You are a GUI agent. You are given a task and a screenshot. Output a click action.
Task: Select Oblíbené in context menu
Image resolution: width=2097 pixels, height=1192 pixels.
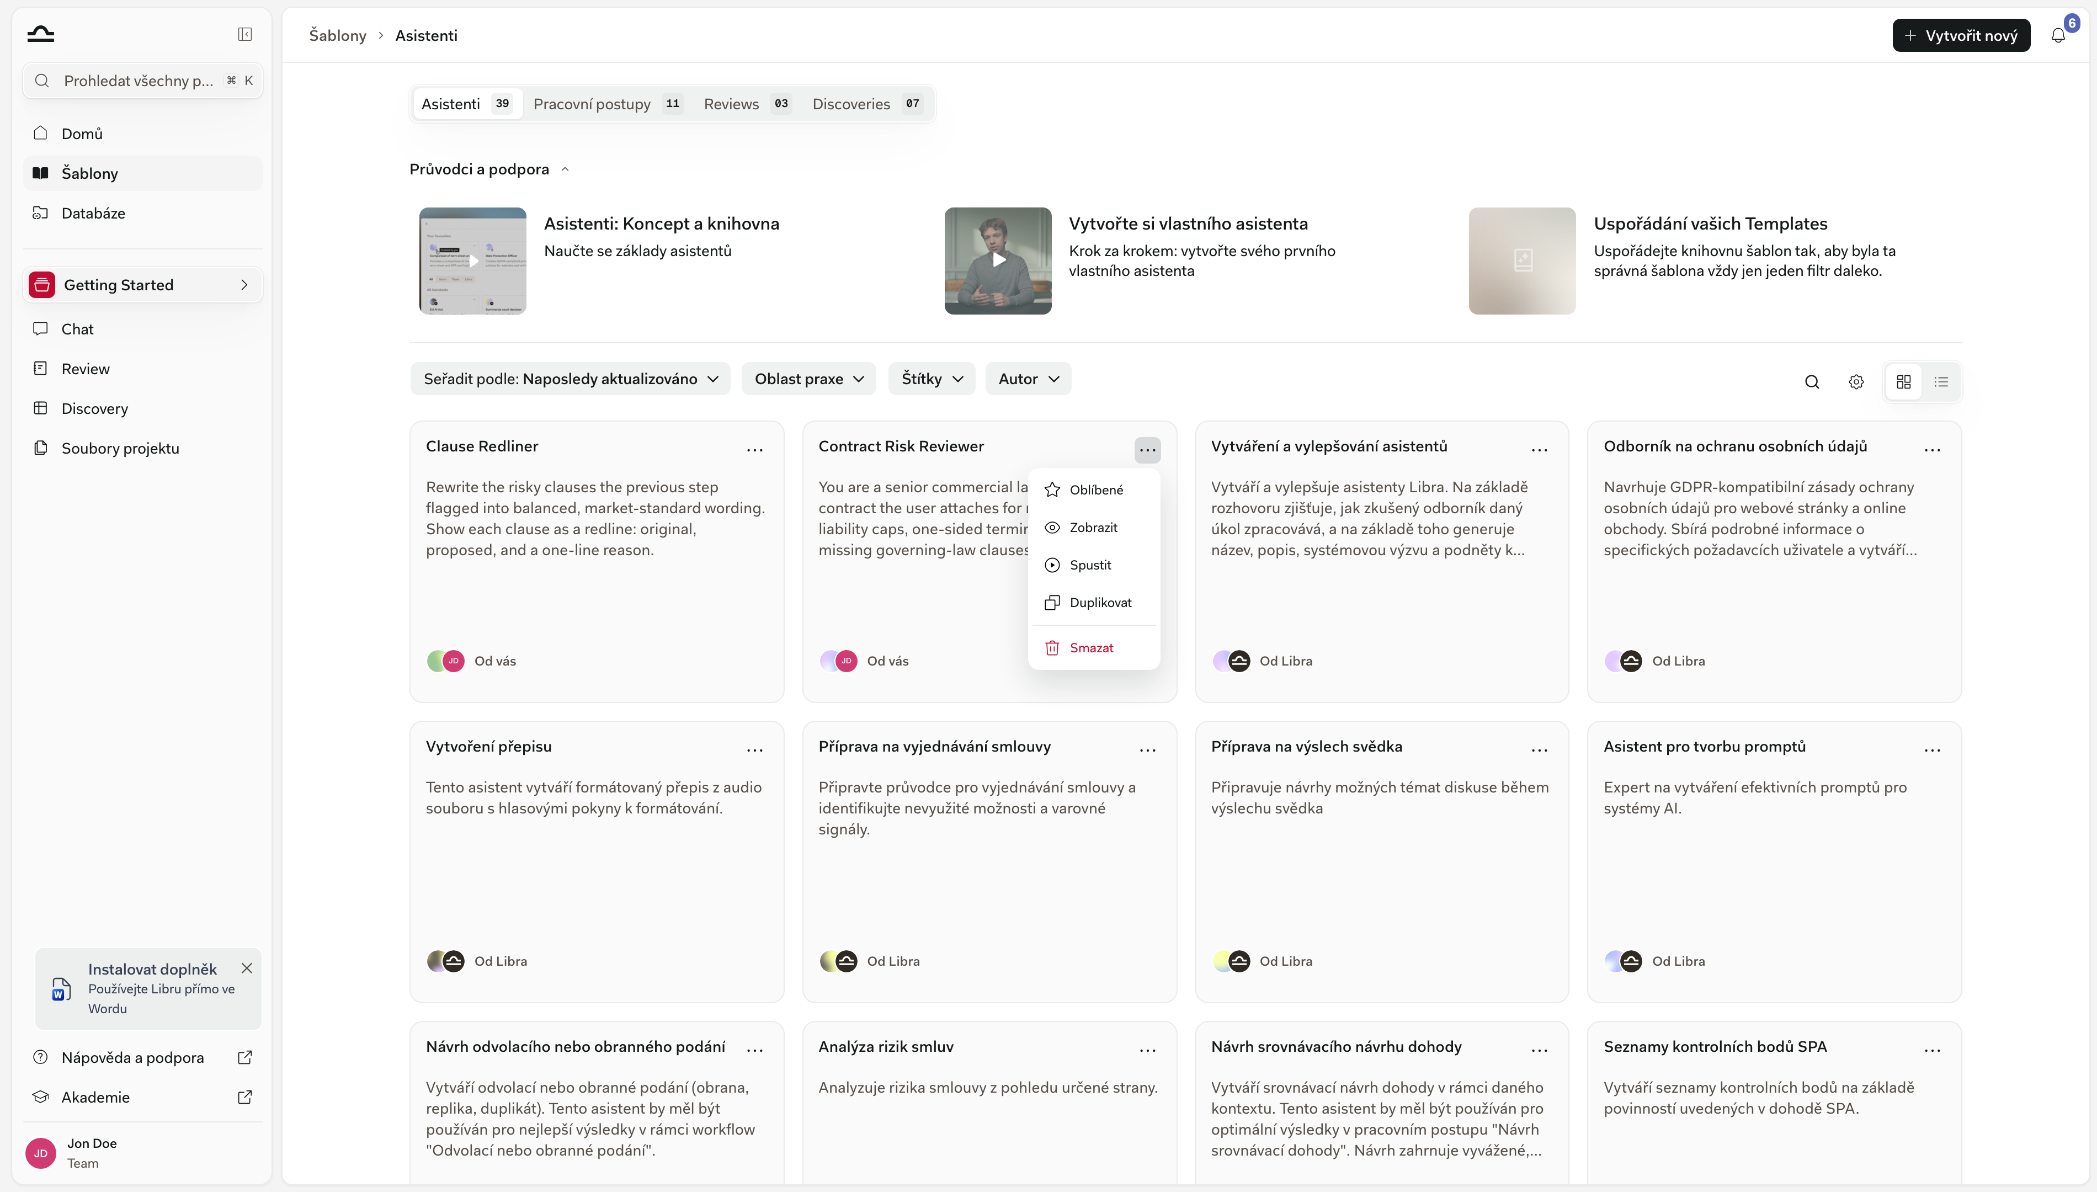(1094, 489)
